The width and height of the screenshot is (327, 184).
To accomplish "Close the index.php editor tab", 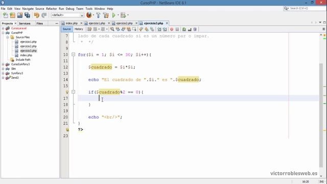I will [81, 23].
